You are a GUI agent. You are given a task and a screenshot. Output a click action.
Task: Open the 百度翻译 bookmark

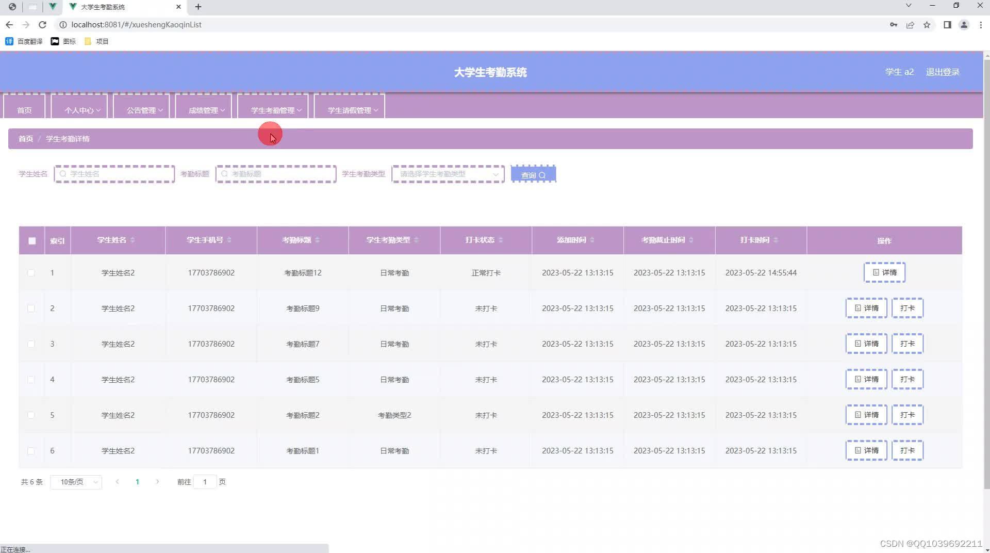[24, 41]
